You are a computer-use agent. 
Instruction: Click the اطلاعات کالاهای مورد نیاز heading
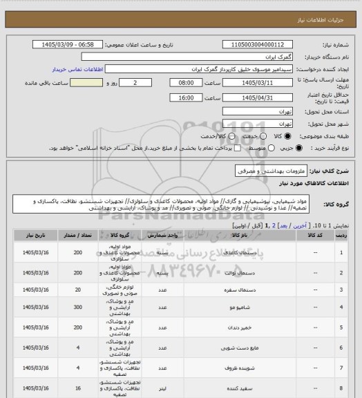coord(314,183)
